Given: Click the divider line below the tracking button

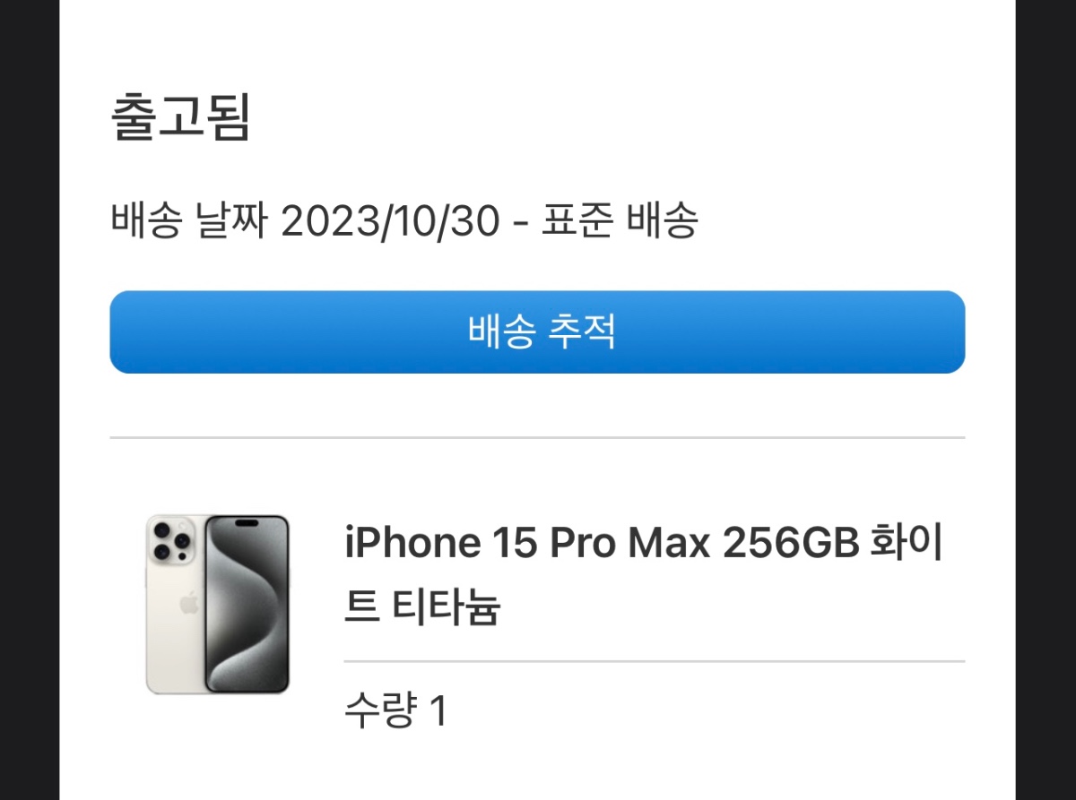Looking at the screenshot, I should coord(537,438).
